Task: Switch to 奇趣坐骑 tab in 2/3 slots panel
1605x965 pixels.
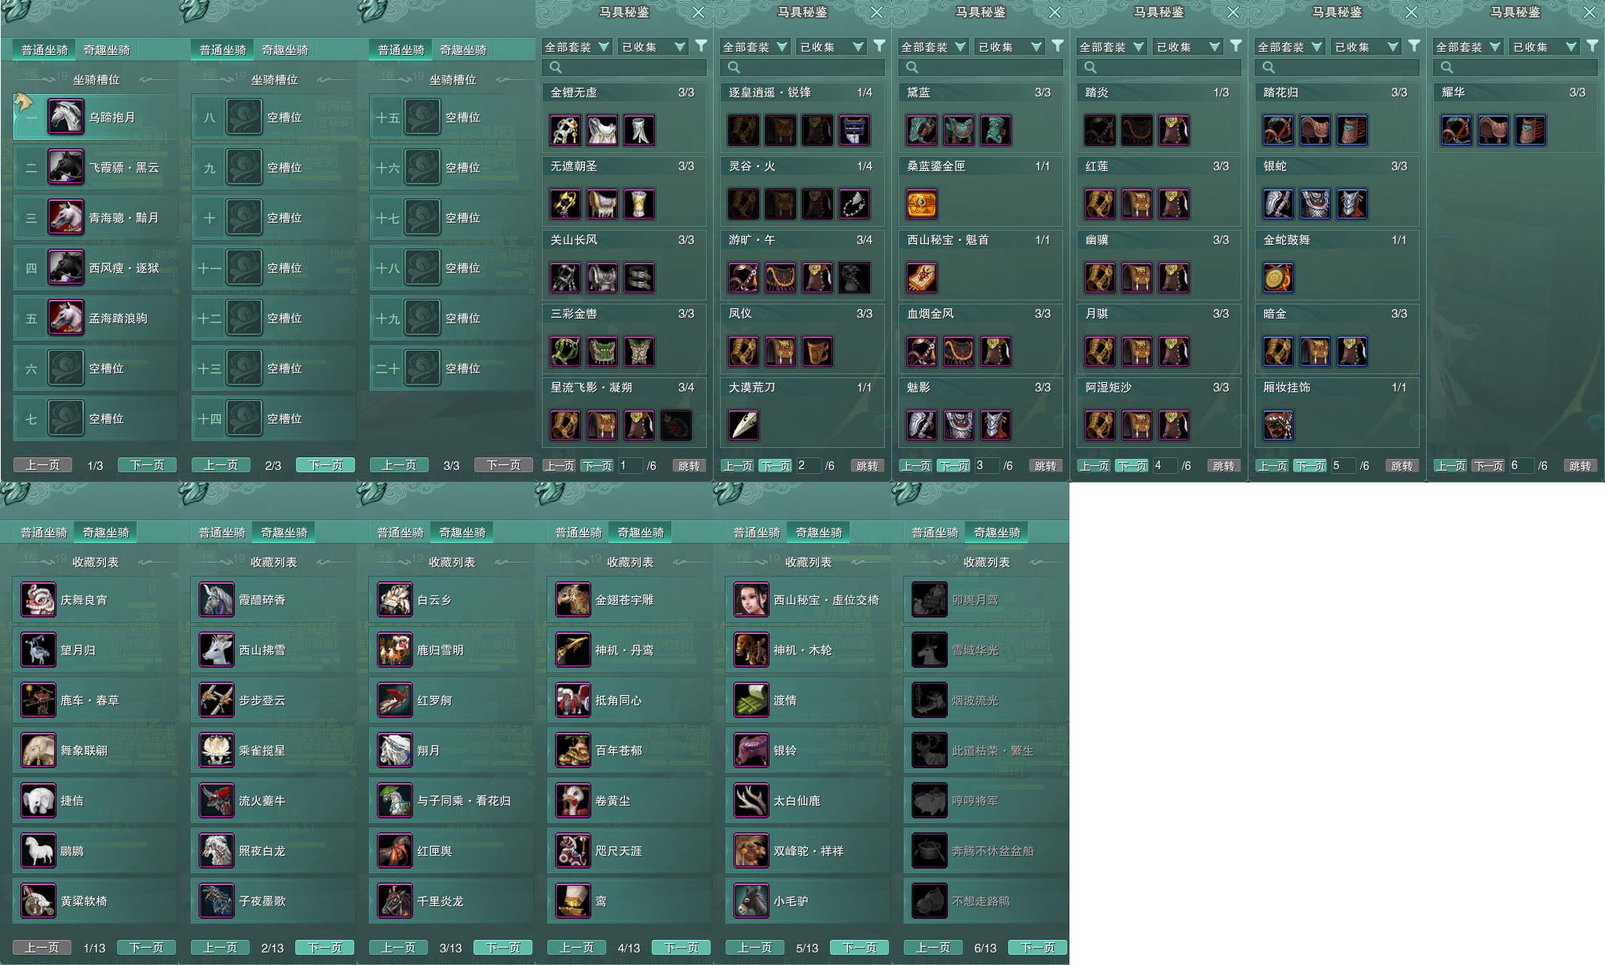Action: point(285,49)
